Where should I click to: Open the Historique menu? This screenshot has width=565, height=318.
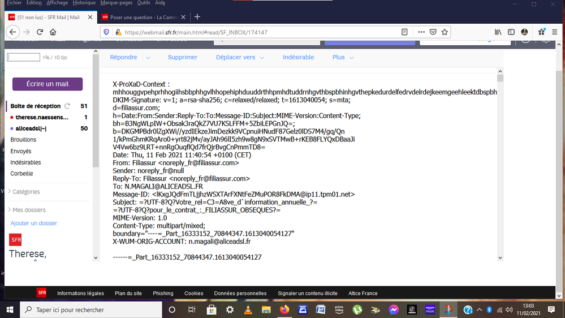click(x=84, y=3)
